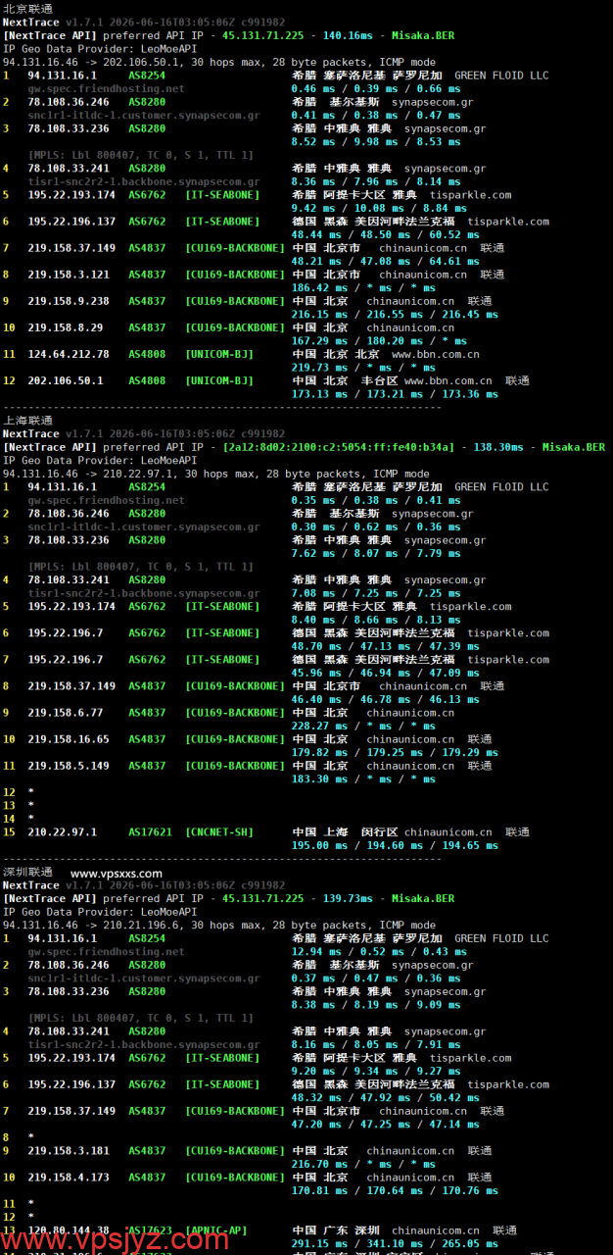Click the hop IP 219.158.9.238
Image resolution: width=613 pixels, height=1255 pixels.
pyautogui.click(x=69, y=301)
